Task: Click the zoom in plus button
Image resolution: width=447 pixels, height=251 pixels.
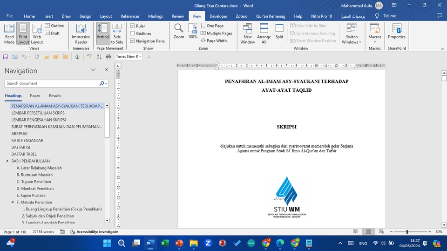Action: pos(430,232)
